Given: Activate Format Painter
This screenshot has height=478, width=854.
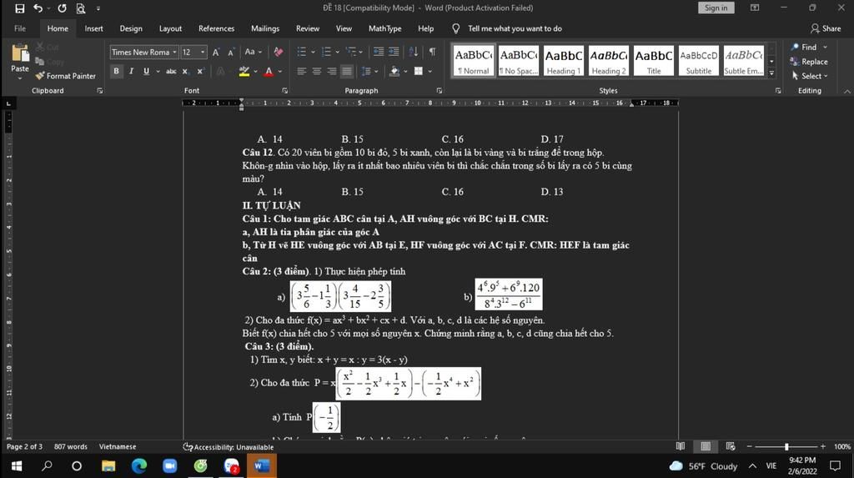Looking at the screenshot, I should [x=65, y=76].
